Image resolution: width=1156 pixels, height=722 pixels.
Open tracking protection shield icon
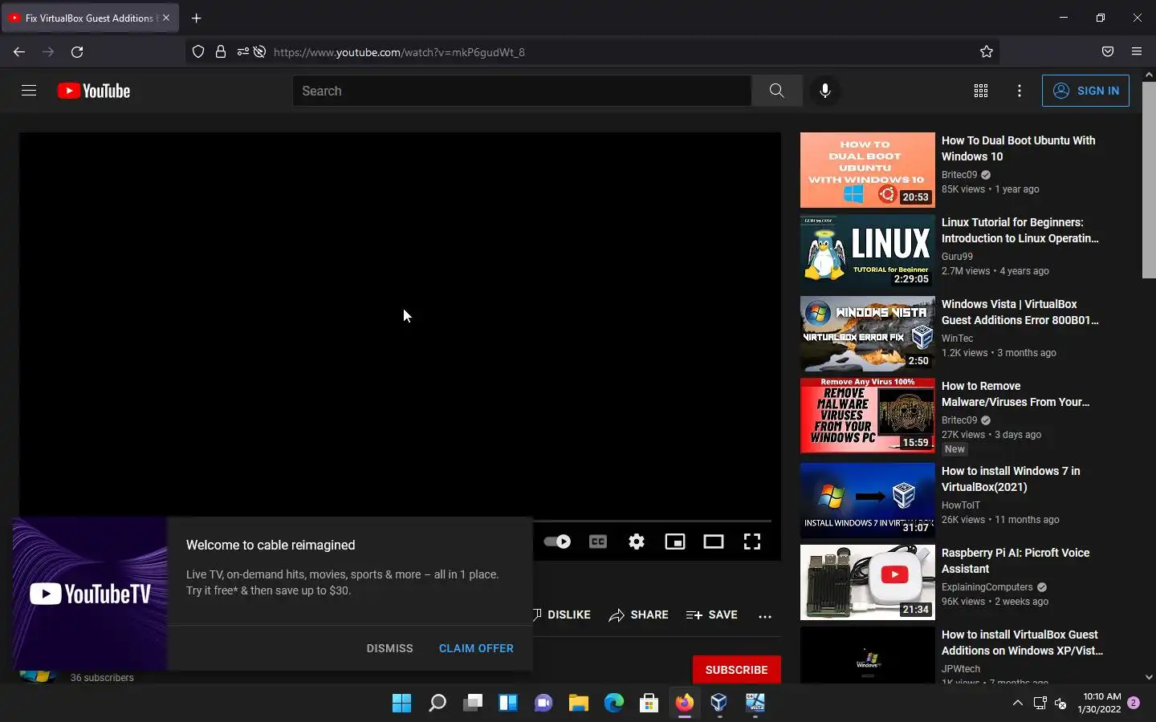point(198,52)
